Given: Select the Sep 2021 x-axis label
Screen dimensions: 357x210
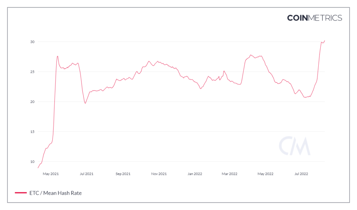Looking at the screenshot, I should click(x=122, y=173).
